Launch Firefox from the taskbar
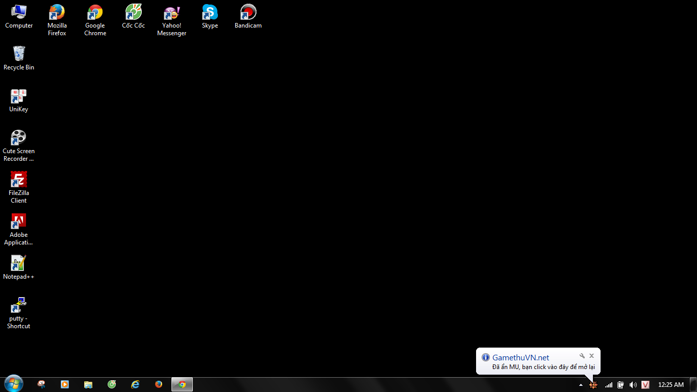697x392 pixels. [159, 384]
